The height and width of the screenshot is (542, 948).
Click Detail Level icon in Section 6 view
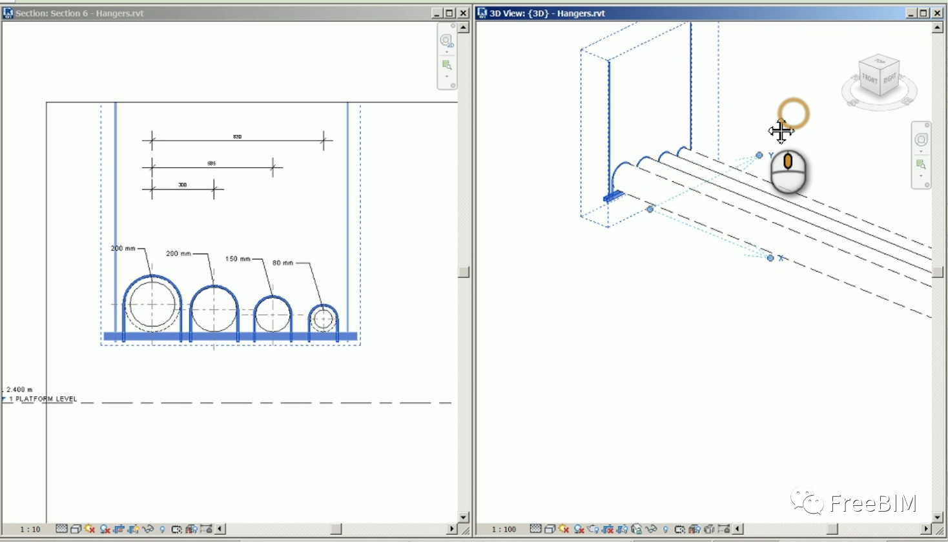click(x=61, y=529)
